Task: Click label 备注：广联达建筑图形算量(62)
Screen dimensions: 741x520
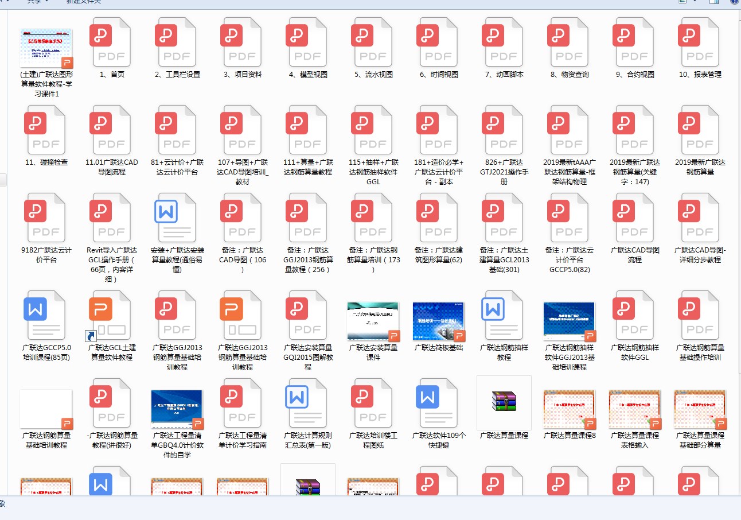Action: (x=439, y=255)
